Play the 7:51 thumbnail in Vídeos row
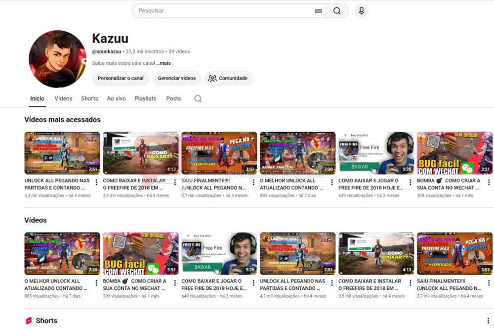Screen dimensions: 494x330 (x=297, y=254)
